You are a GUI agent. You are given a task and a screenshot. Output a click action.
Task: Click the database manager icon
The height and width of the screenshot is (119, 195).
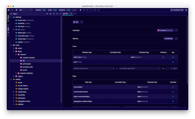point(16,10)
